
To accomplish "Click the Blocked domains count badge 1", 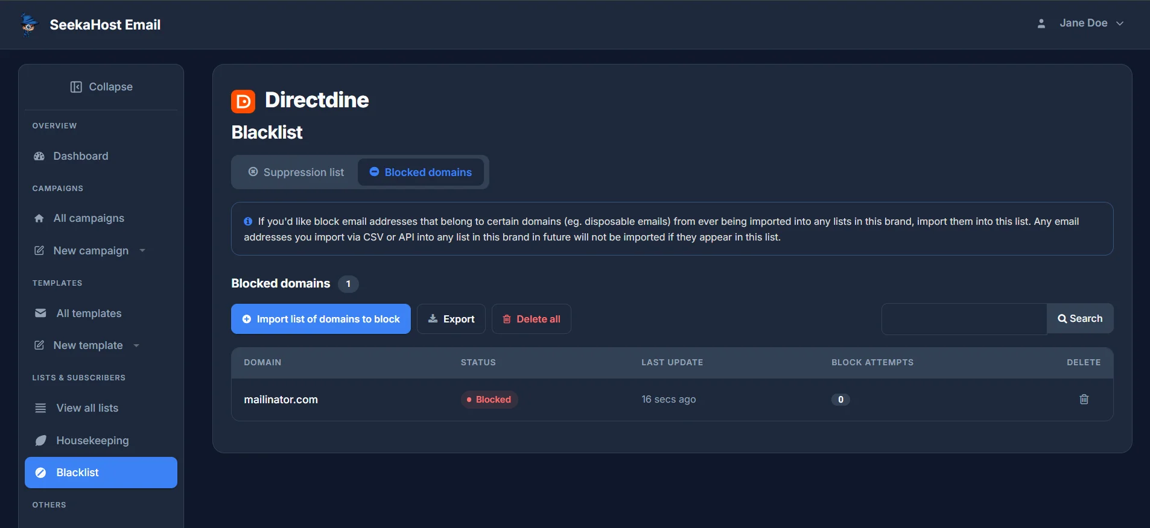I will (348, 284).
